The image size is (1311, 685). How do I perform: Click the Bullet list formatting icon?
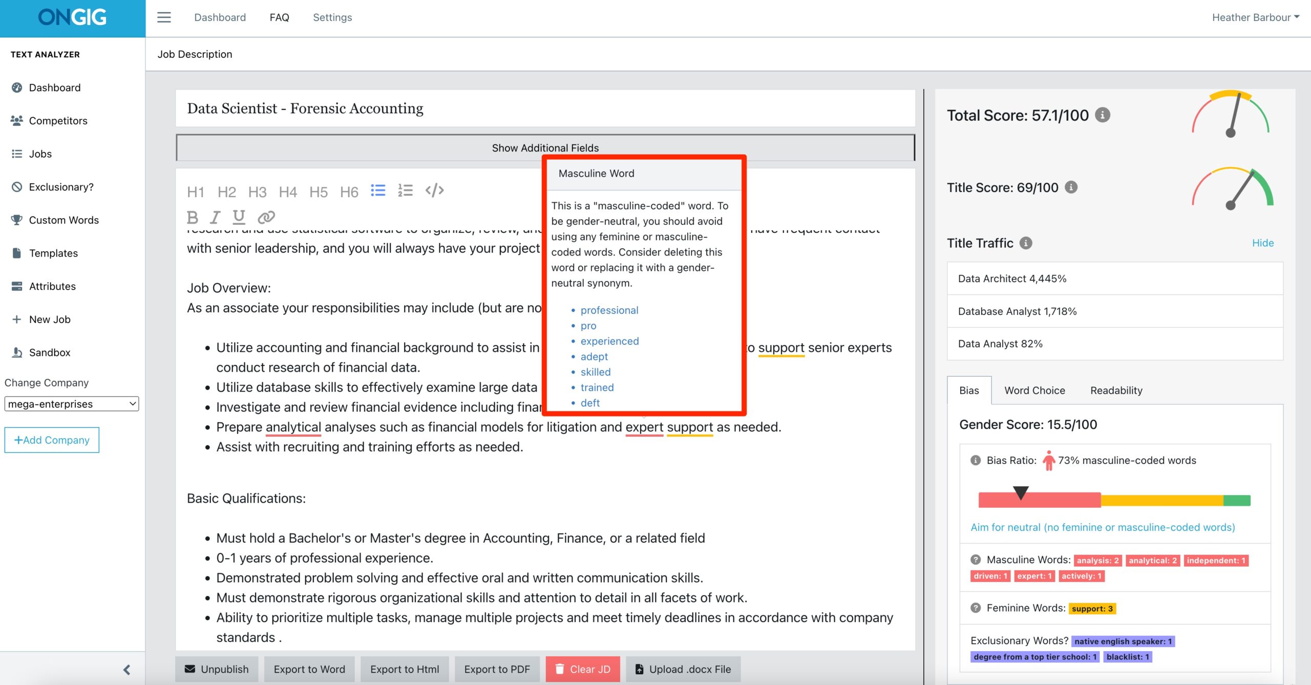[379, 191]
